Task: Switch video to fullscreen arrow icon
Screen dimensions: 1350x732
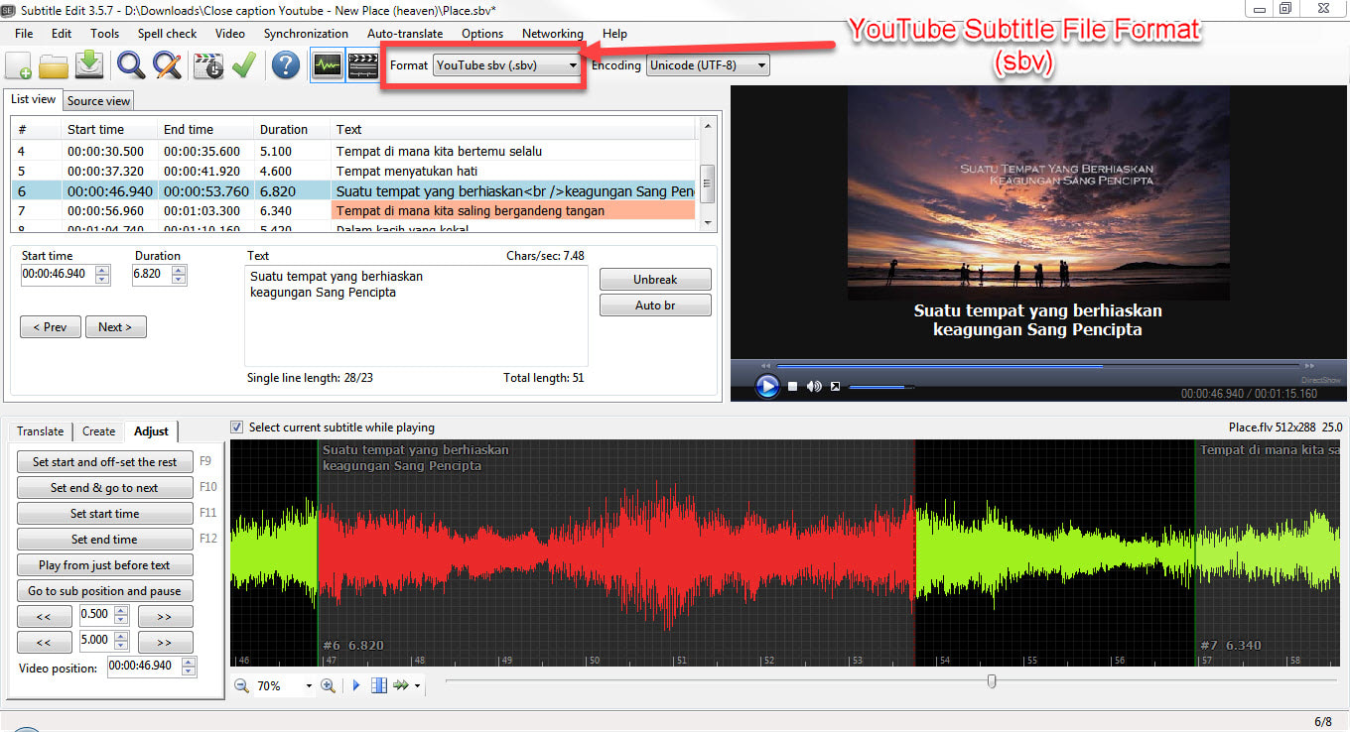Action: point(836,386)
